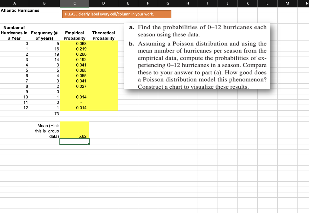Select frequency cell with value 19

44,54
